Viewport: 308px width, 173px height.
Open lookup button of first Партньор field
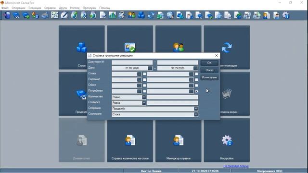[x=139, y=80]
